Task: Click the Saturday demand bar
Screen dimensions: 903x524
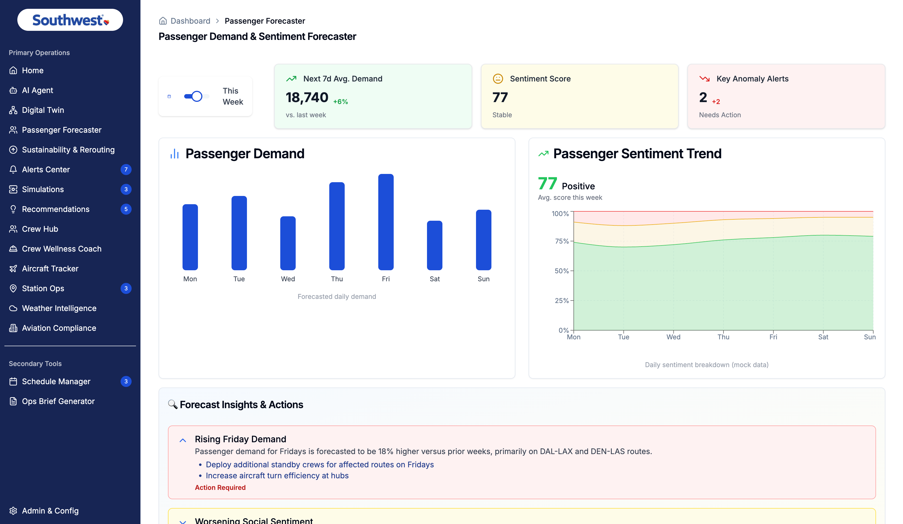Action: [x=435, y=245]
